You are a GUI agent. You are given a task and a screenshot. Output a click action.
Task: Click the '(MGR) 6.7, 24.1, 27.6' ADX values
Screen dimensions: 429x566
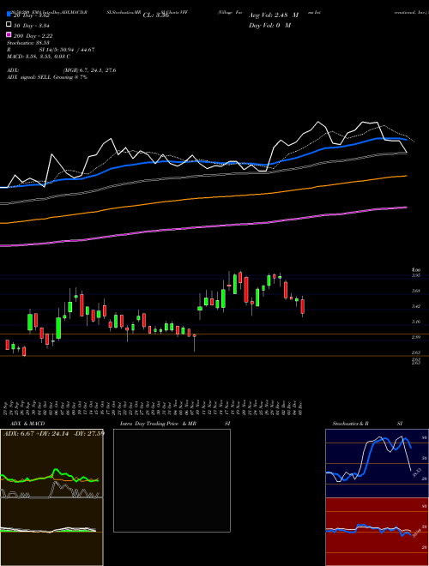(x=89, y=70)
